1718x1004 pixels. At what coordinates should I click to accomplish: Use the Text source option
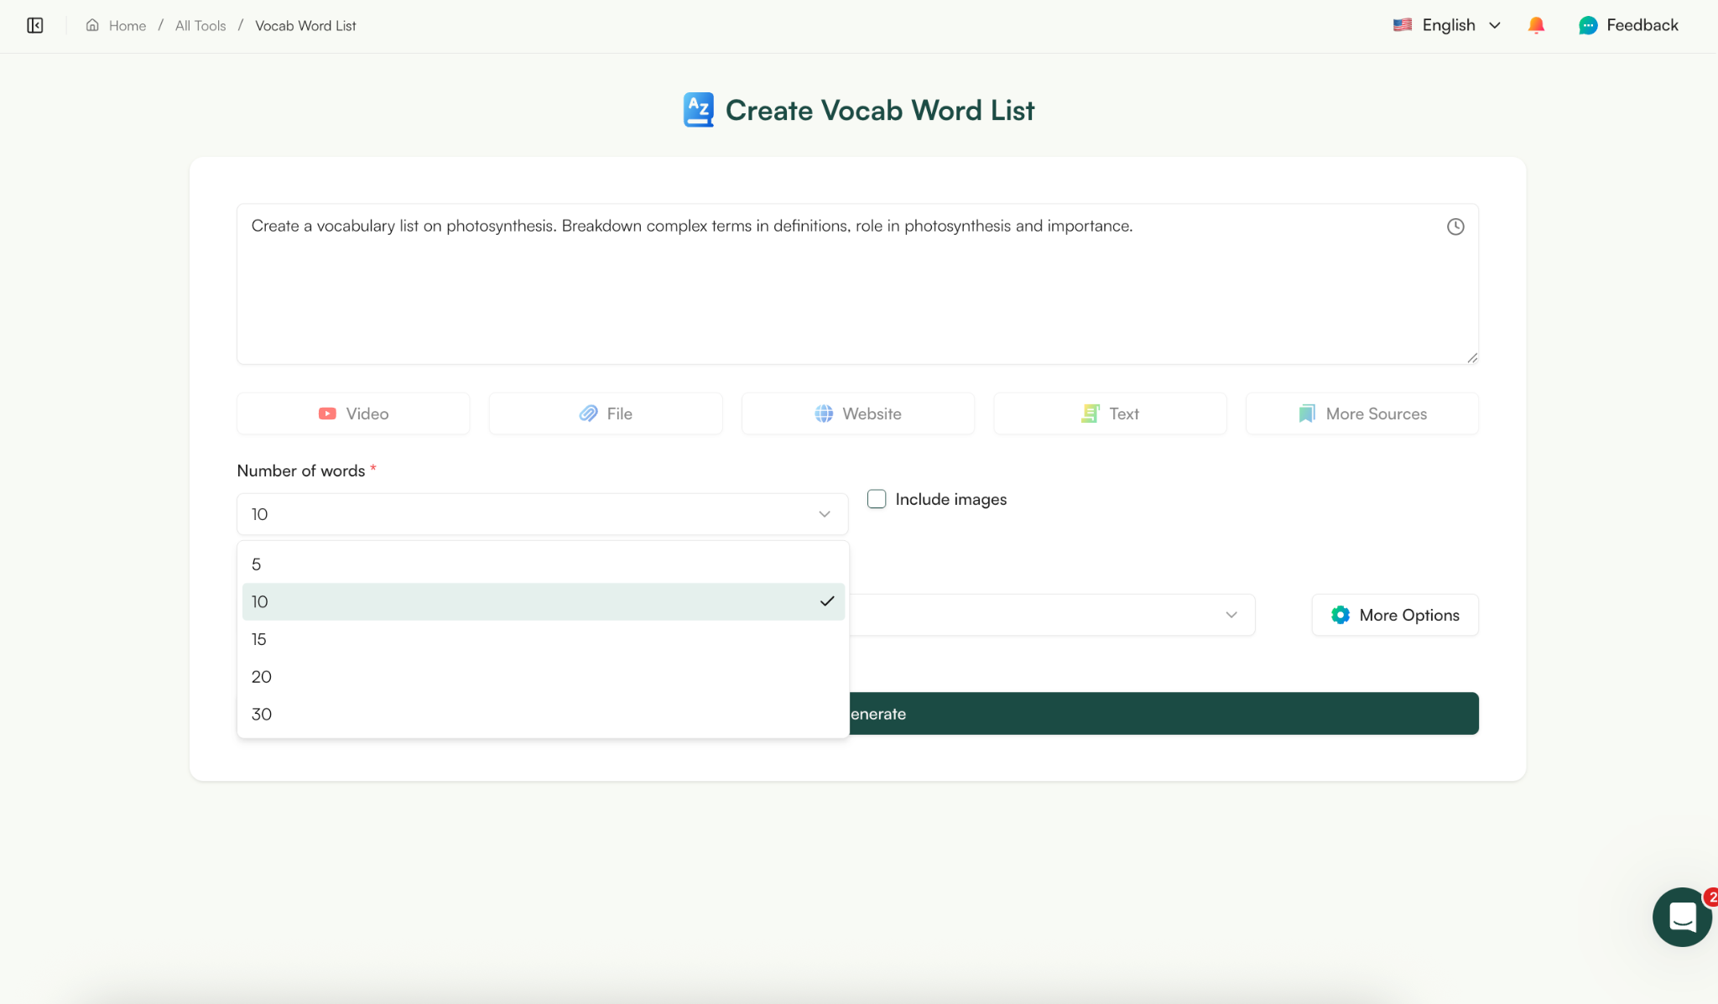pyautogui.click(x=1109, y=413)
